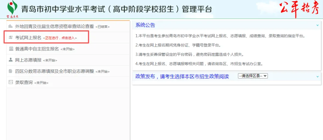This screenshot has width=323, height=140.
Task: Open 四区分数带志愿填报及全市职业志愿调整 link
Action: [x=54, y=71]
